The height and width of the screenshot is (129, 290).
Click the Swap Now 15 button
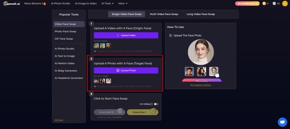pyautogui.click(x=109, y=112)
